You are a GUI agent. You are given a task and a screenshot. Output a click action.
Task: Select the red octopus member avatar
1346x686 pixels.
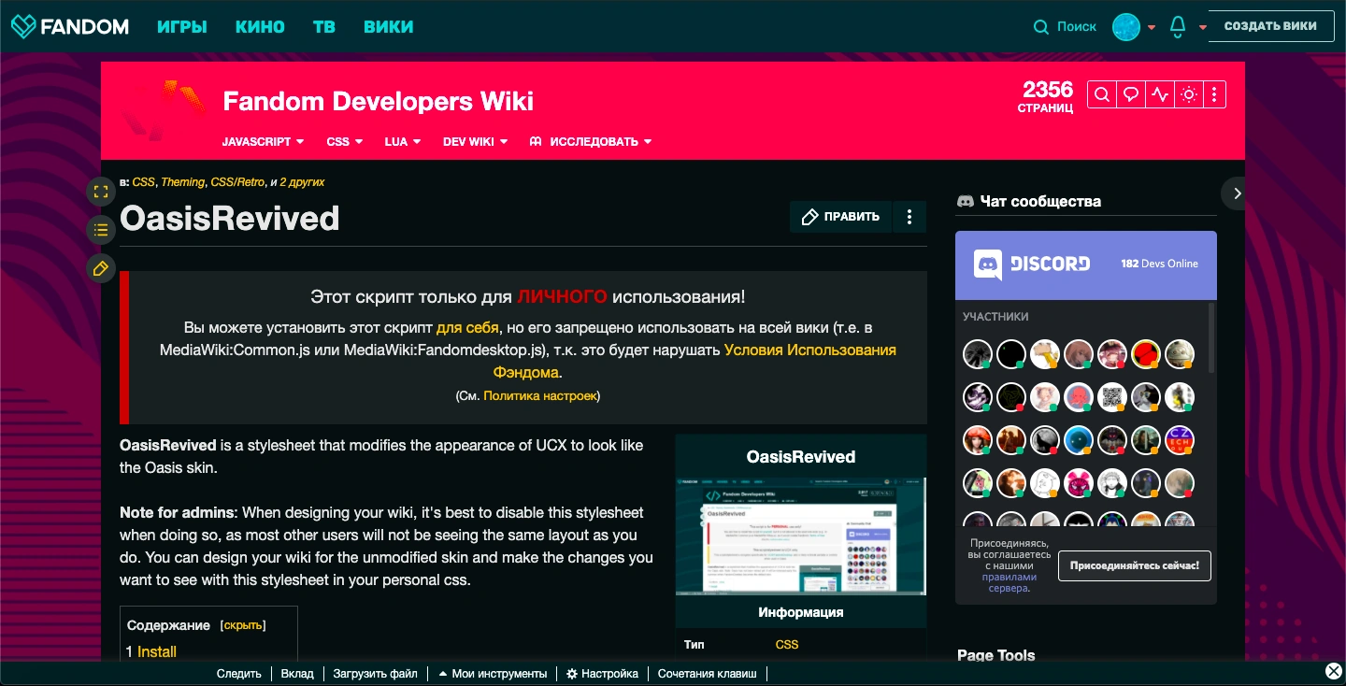1079,397
